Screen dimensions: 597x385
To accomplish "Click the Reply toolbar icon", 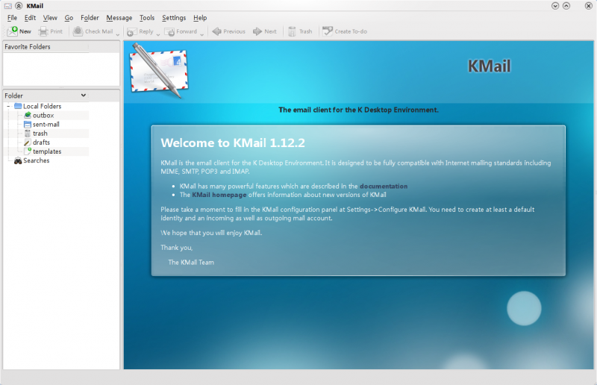I will click(x=132, y=31).
